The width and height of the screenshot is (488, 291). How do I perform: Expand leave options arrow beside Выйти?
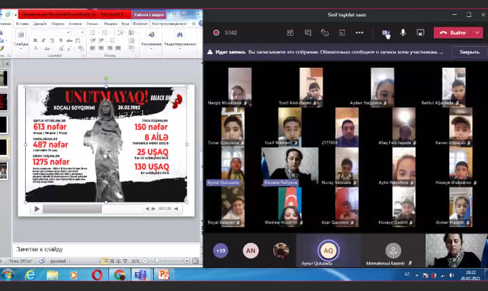point(477,32)
